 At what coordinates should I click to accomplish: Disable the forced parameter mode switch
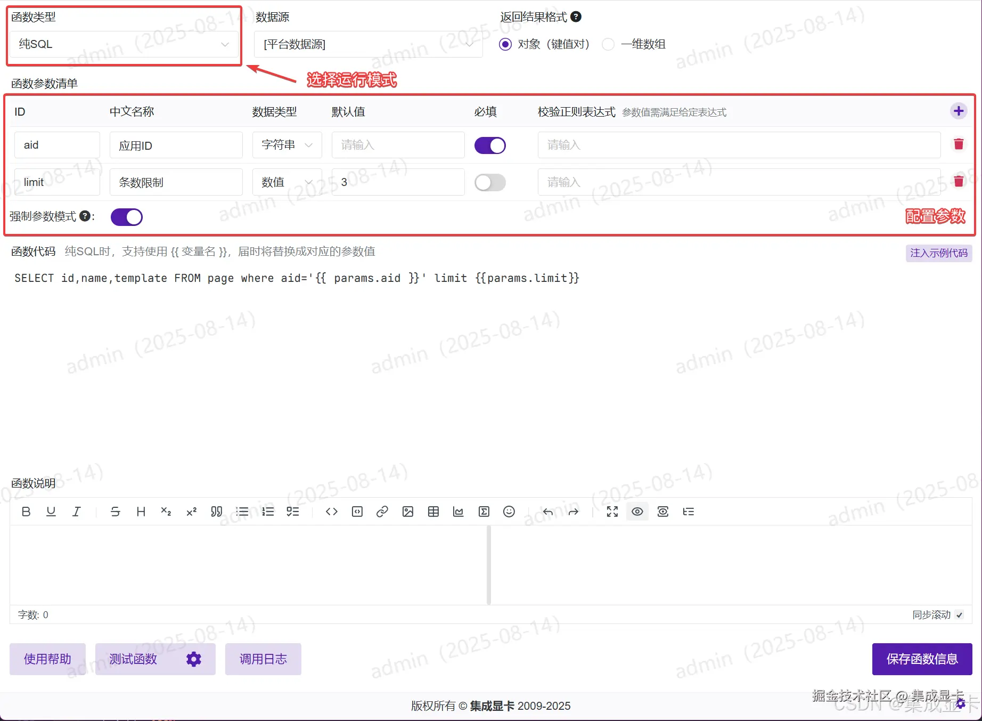[x=127, y=217]
